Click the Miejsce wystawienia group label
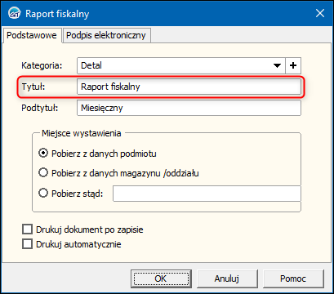 point(82,133)
